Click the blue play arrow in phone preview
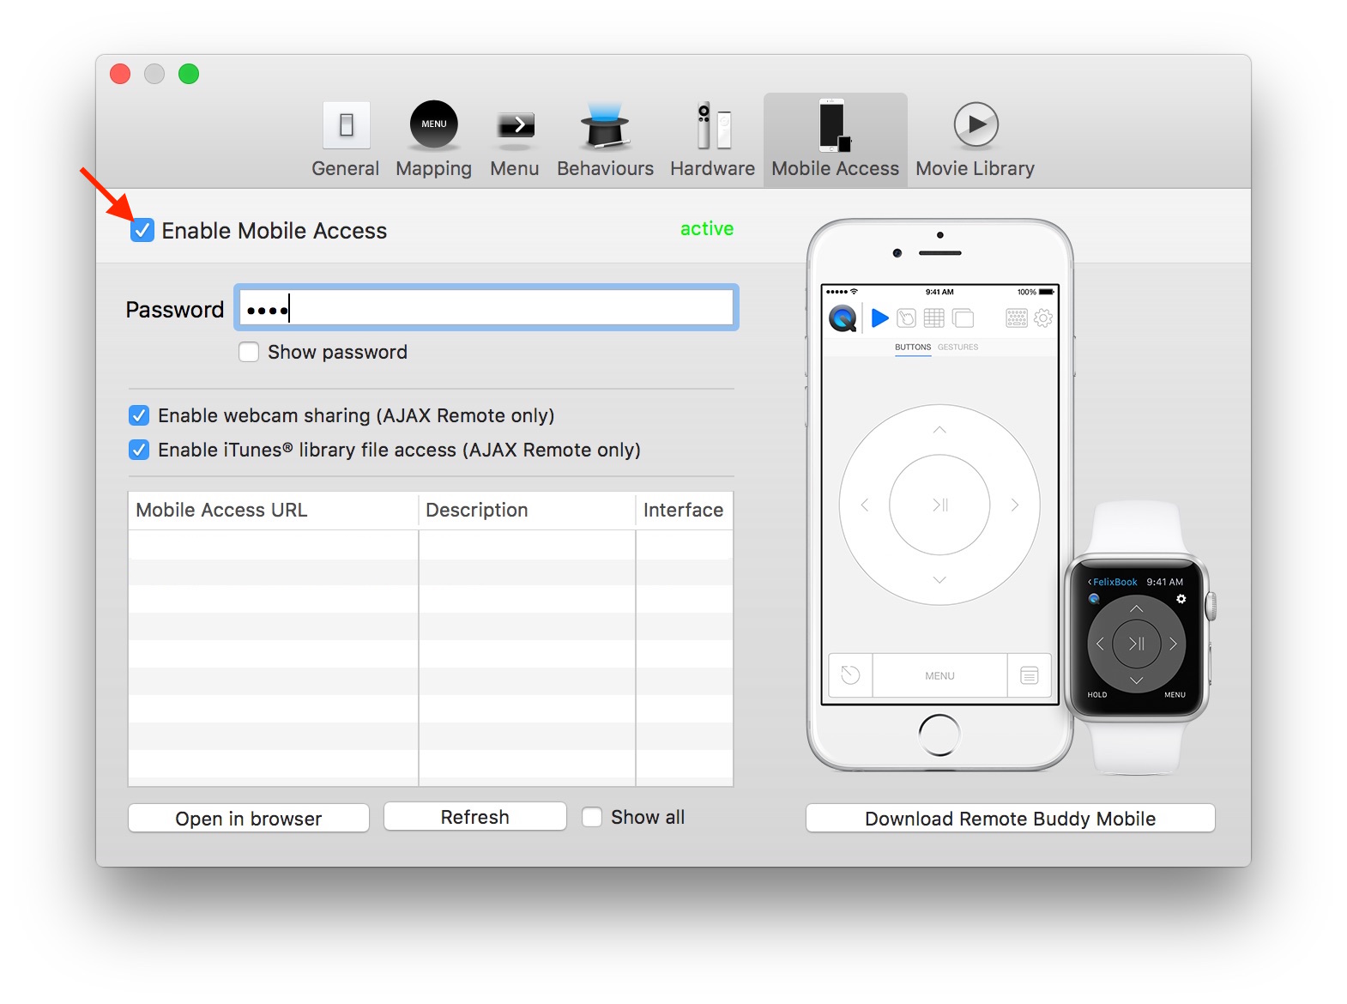 879,318
